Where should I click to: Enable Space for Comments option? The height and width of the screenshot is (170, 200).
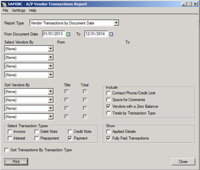click(108, 100)
